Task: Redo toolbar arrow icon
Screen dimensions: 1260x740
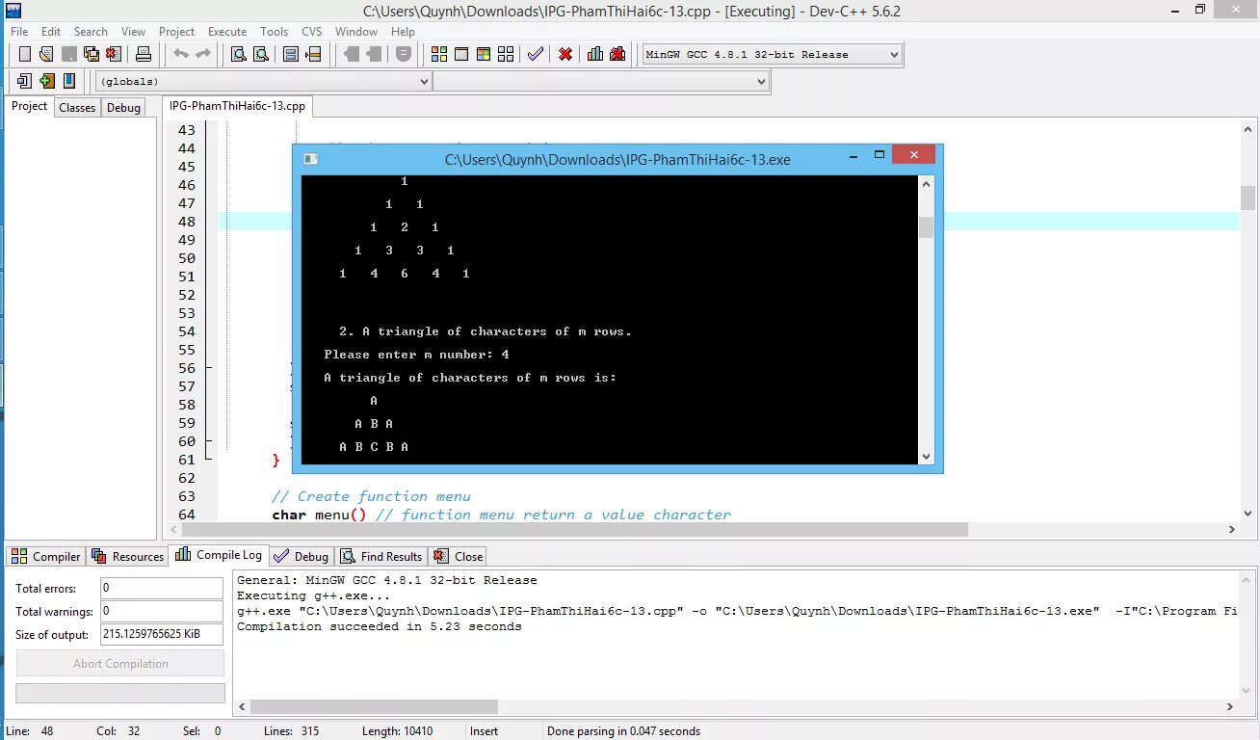Action: (x=202, y=54)
